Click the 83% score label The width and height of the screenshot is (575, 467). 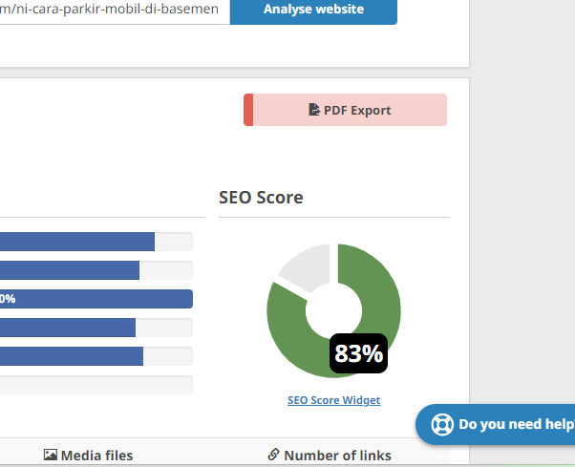pyautogui.click(x=358, y=353)
